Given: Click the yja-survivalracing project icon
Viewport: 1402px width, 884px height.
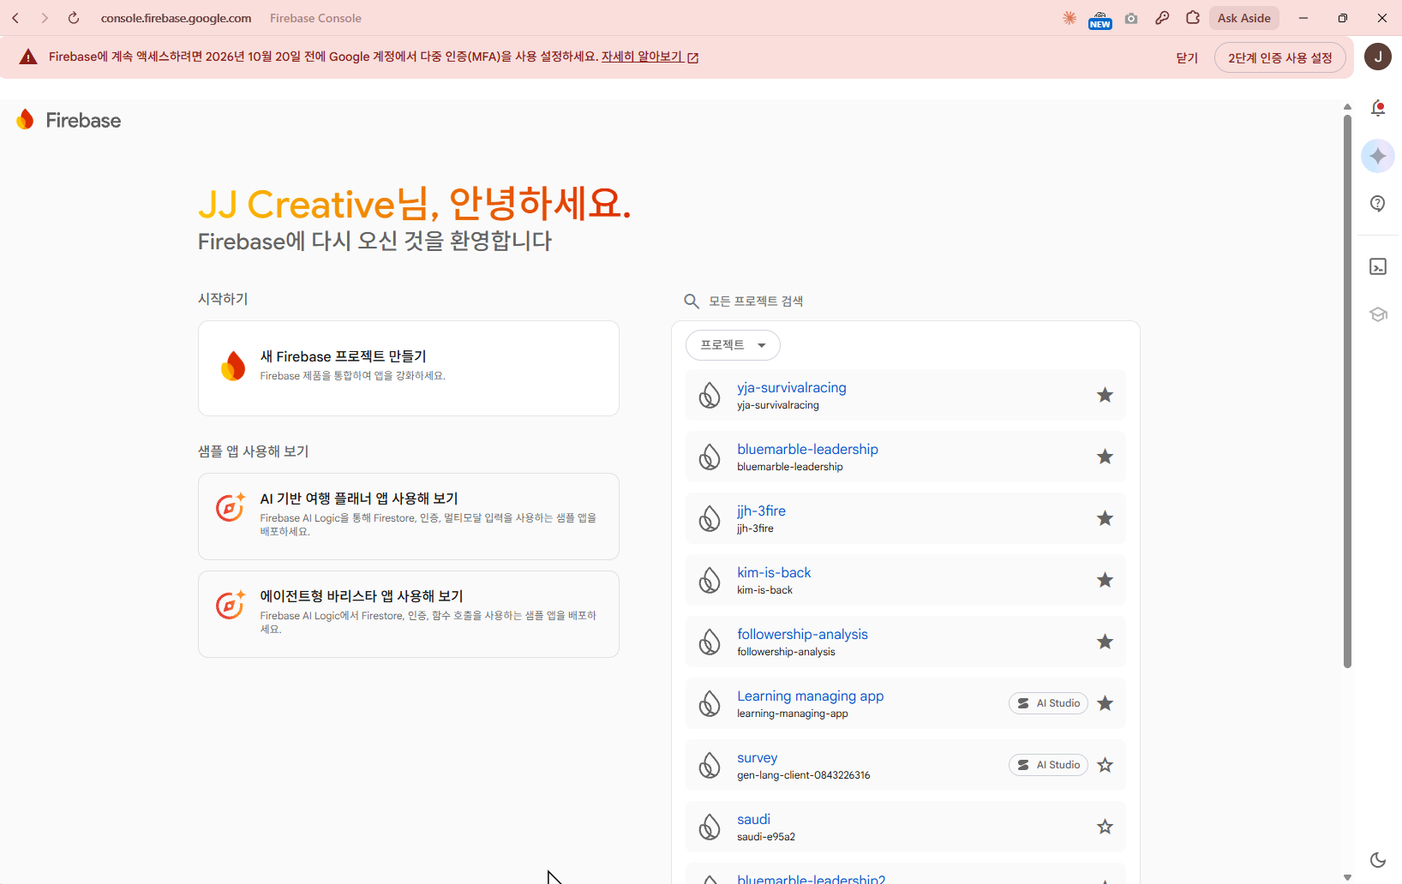Looking at the screenshot, I should click(x=710, y=395).
